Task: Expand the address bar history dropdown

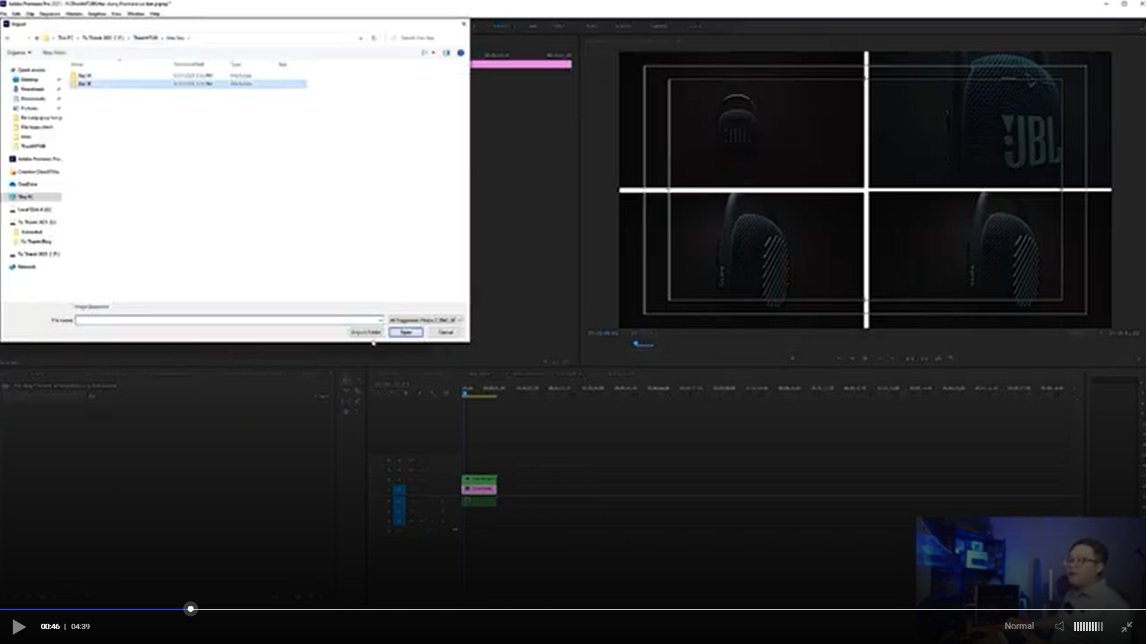Action: click(x=361, y=38)
